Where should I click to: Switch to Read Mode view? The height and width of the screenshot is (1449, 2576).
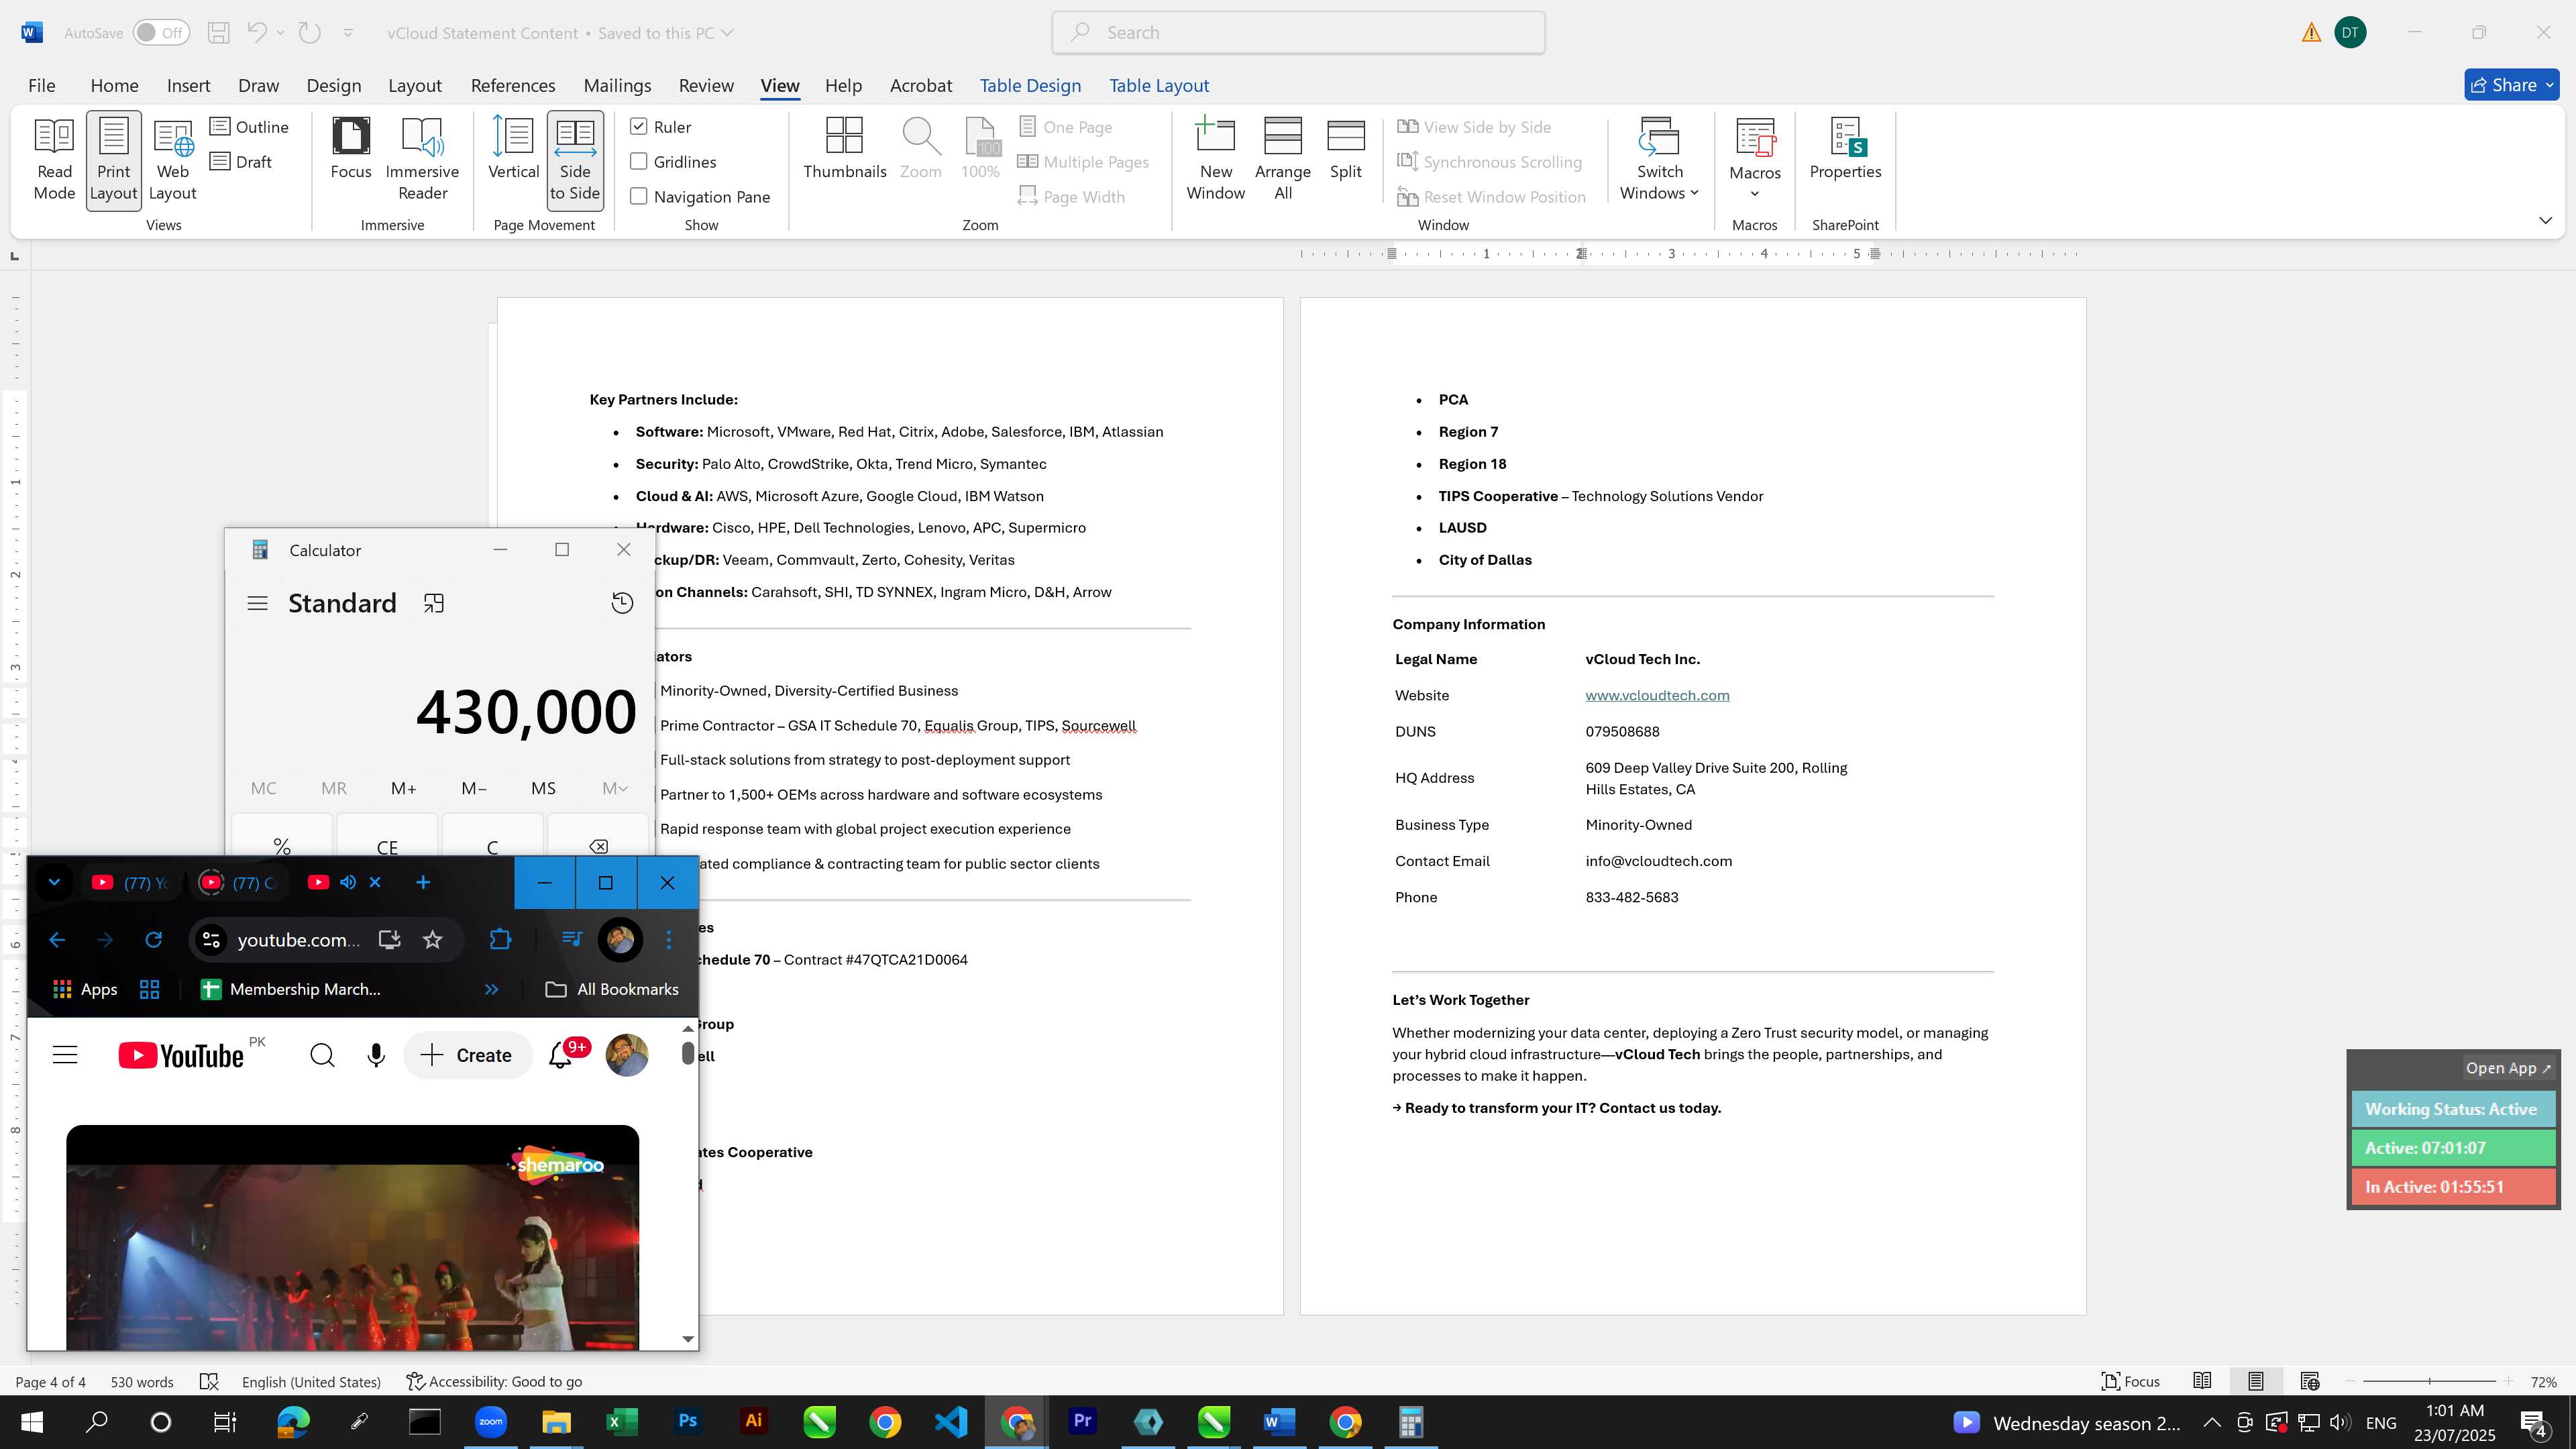click(x=54, y=160)
